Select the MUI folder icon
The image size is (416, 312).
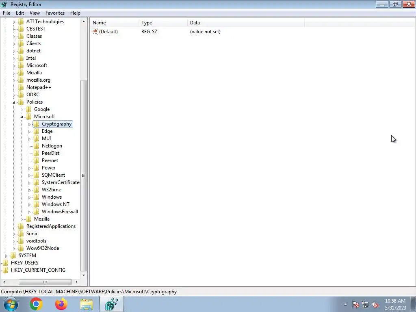36,139
